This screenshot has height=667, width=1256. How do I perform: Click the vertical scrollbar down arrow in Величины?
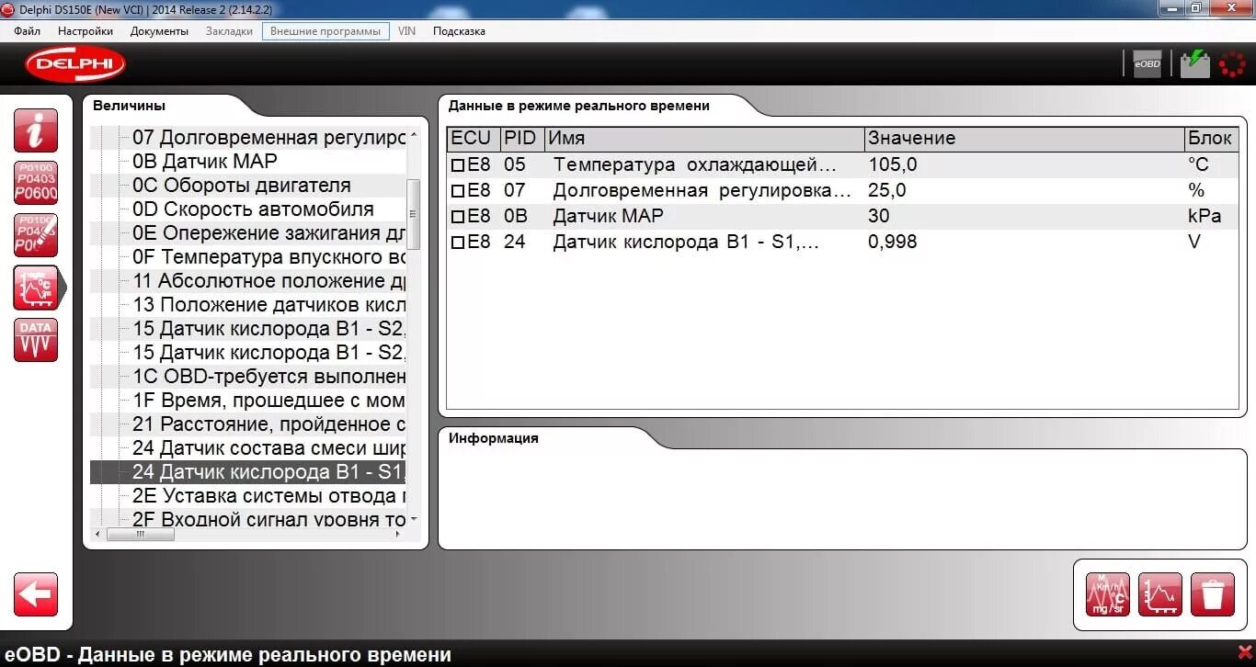click(x=414, y=520)
